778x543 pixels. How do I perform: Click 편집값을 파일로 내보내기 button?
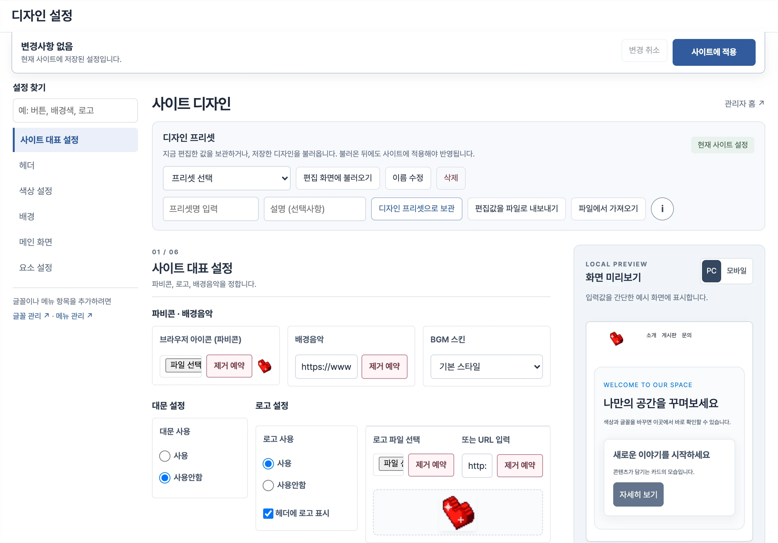coord(516,209)
